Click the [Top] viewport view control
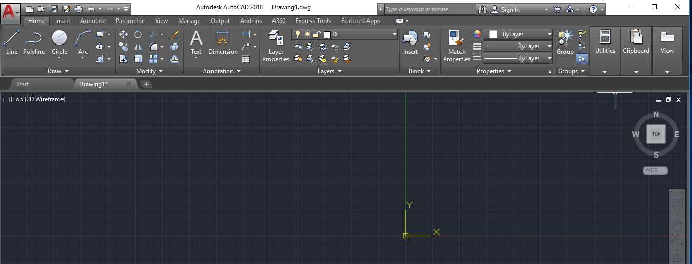Viewport: 692px width, 264px height. pos(17,99)
